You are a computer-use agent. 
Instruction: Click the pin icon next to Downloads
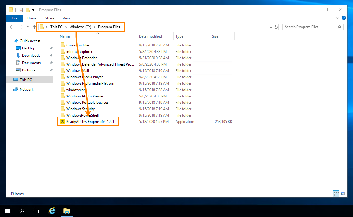point(51,56)
